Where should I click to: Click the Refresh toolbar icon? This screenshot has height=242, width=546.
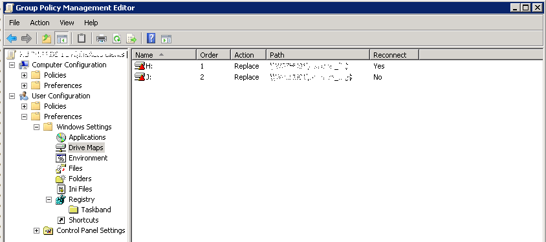[x=116, y=39]
